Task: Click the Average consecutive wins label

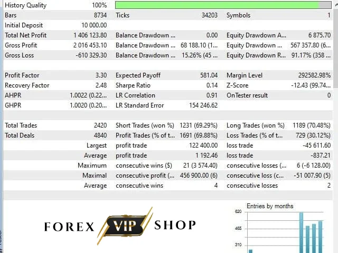Action: (x=139, y=186)
